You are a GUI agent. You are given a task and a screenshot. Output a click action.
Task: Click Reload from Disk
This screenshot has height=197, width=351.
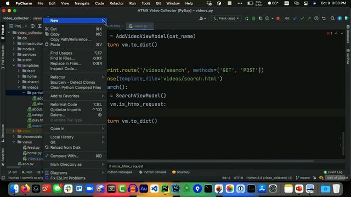point(75,147)
